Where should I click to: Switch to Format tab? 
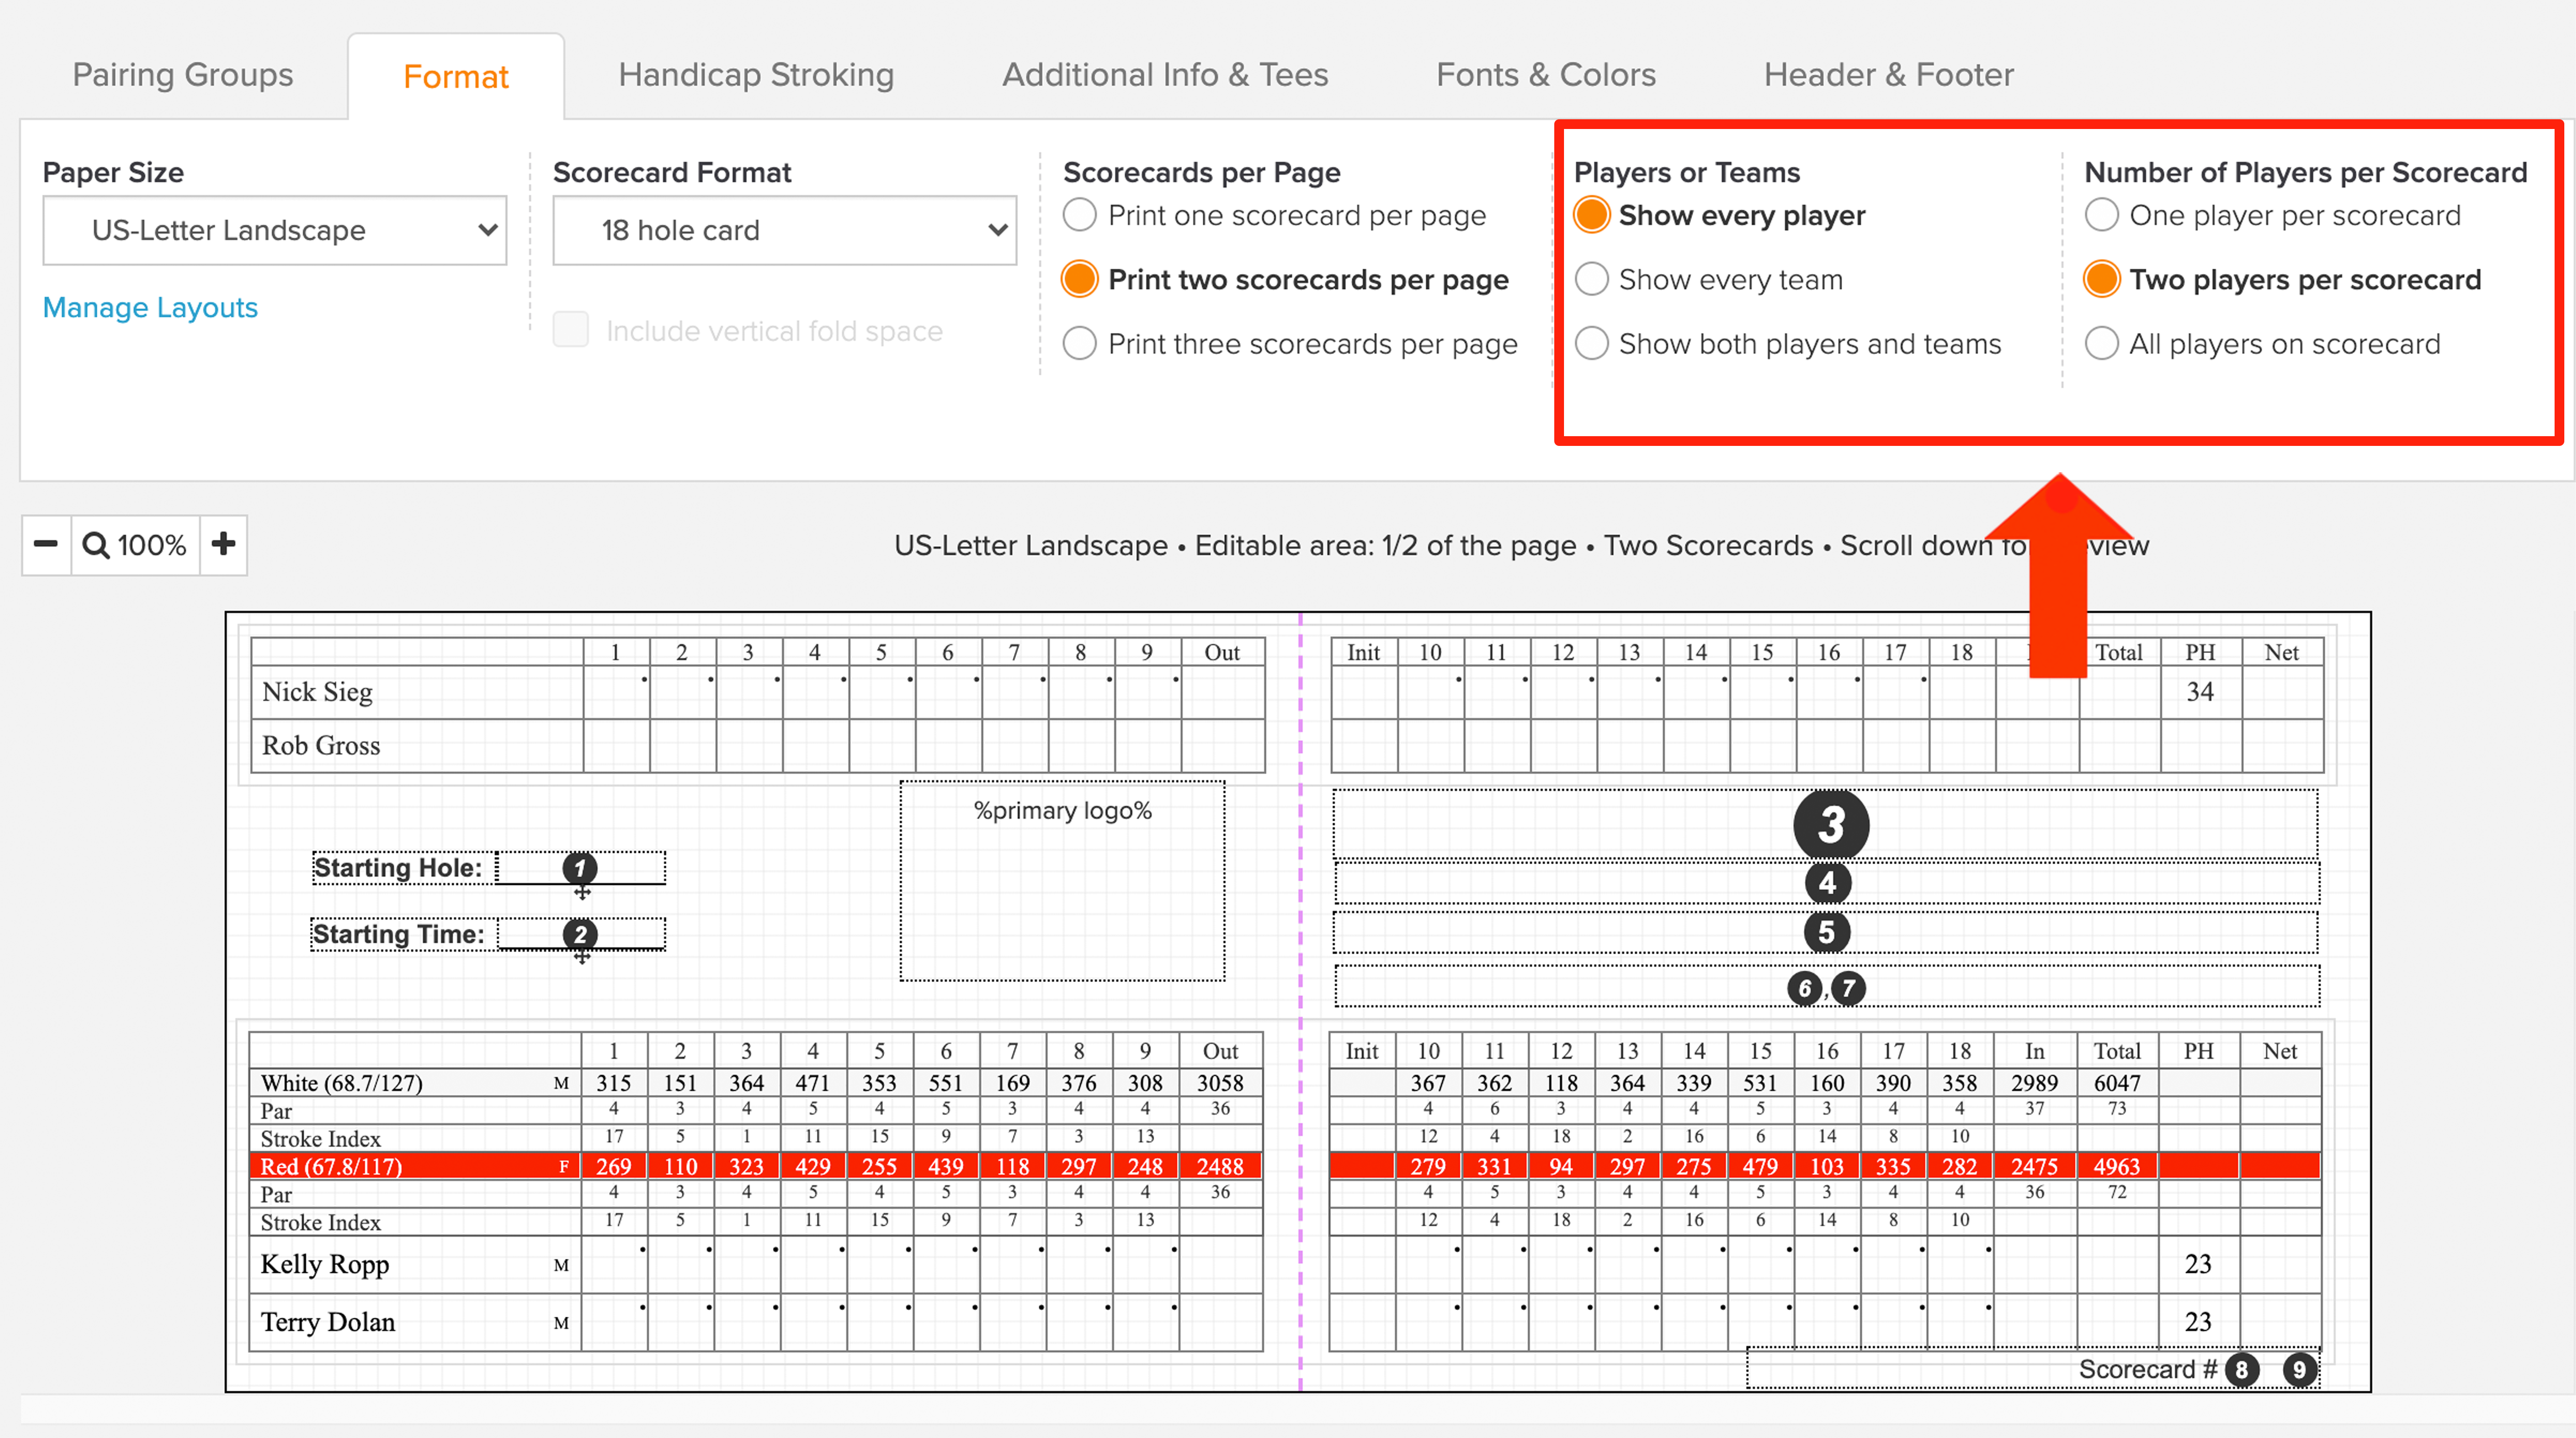coord(456,77)
